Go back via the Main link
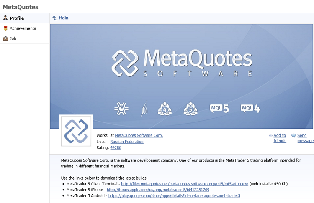Image resolution: width=314 pixels, height=203 pixels. [64, 18]
